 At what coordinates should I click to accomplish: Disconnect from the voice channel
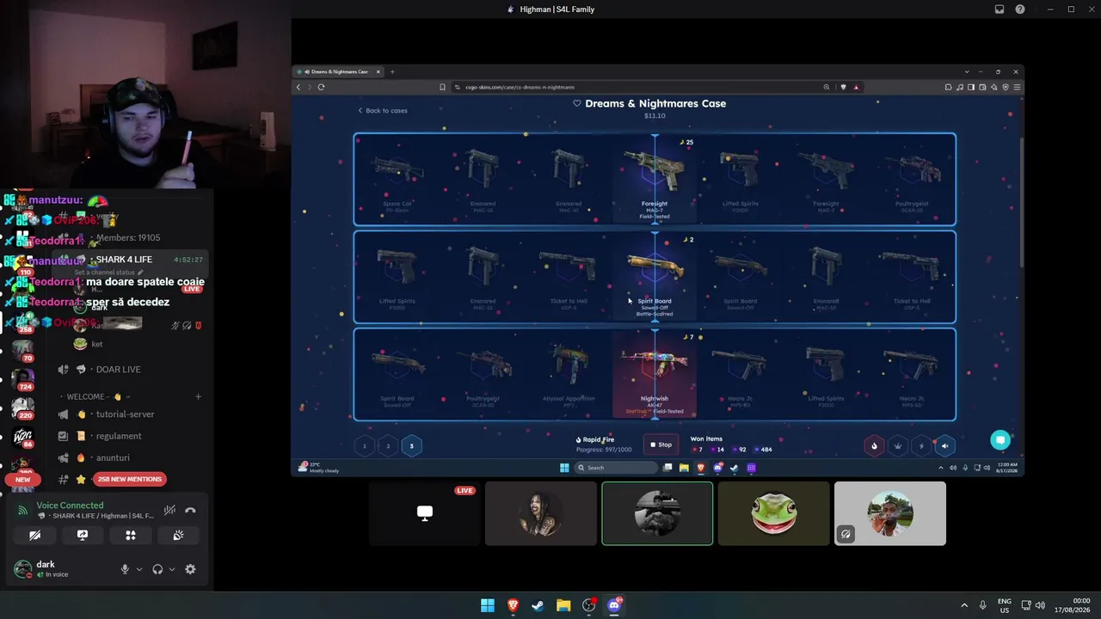pos(190,511)
